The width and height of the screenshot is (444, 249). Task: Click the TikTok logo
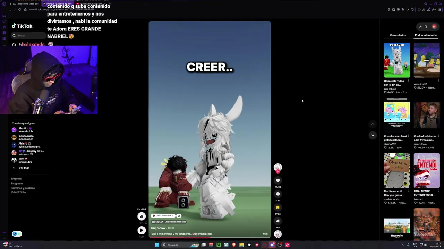pyautogui.click(x=22, y=26)
